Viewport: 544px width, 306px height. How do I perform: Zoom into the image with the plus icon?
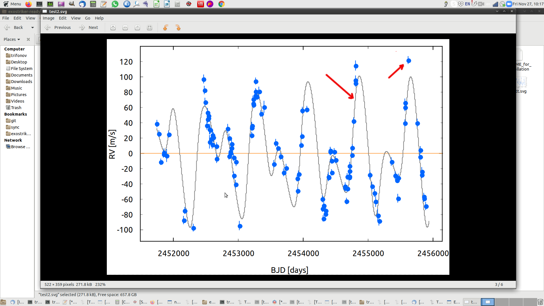coord(113,27)
